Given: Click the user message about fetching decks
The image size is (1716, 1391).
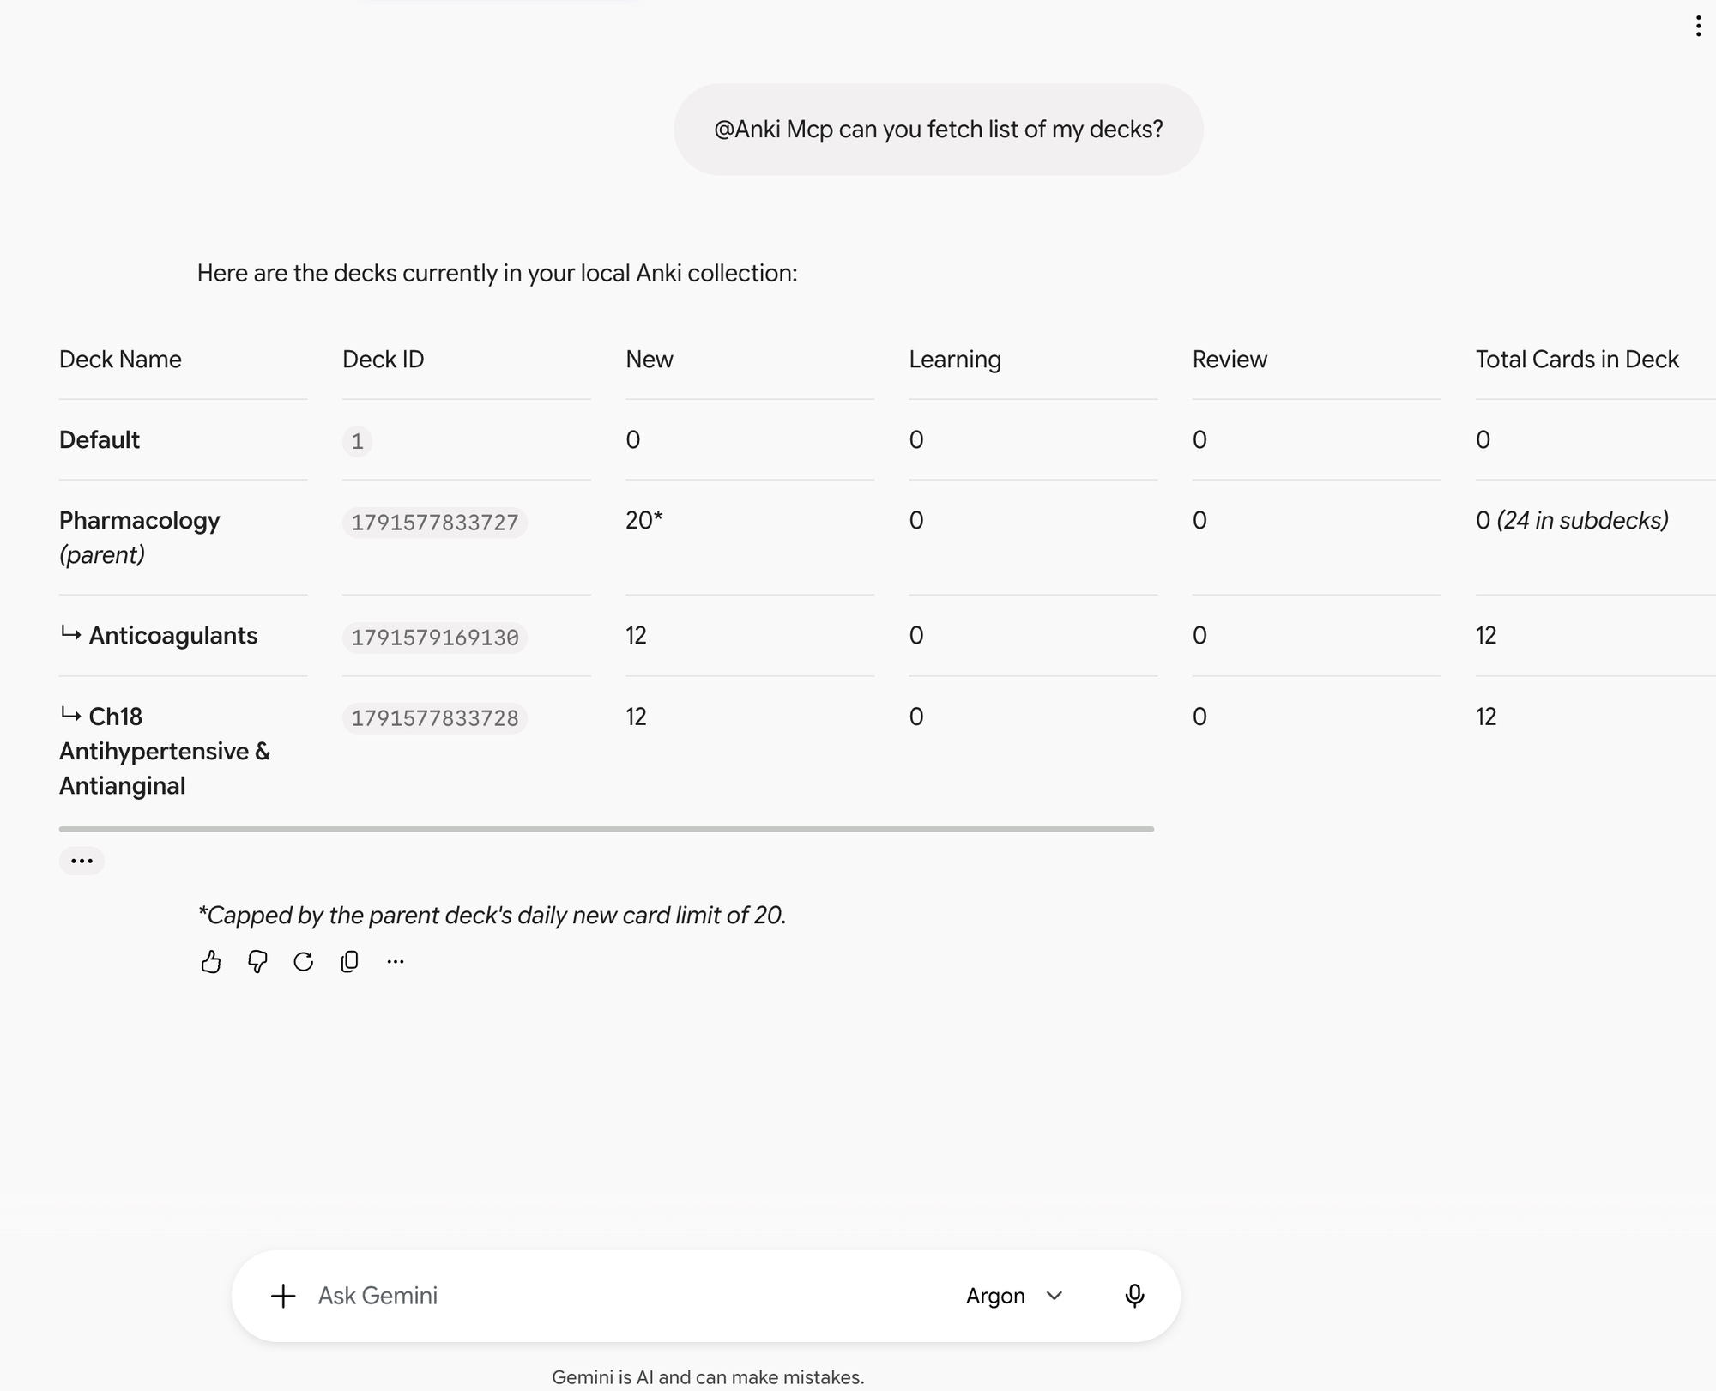Looking at the screenshot, I should 939,130.
